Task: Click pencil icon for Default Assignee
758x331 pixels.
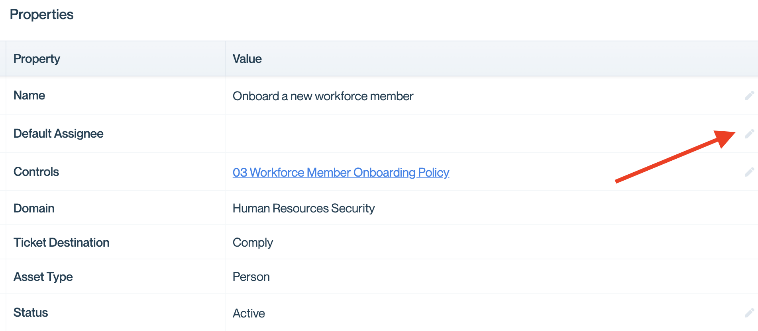Action: click(x=749, y=134)
